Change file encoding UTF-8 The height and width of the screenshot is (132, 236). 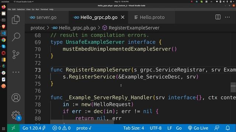click(156, 128)
